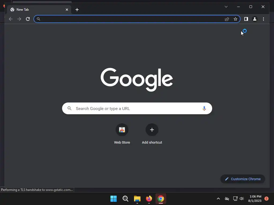
Task: Open the volume speaker icon
Action: point(242,199)
